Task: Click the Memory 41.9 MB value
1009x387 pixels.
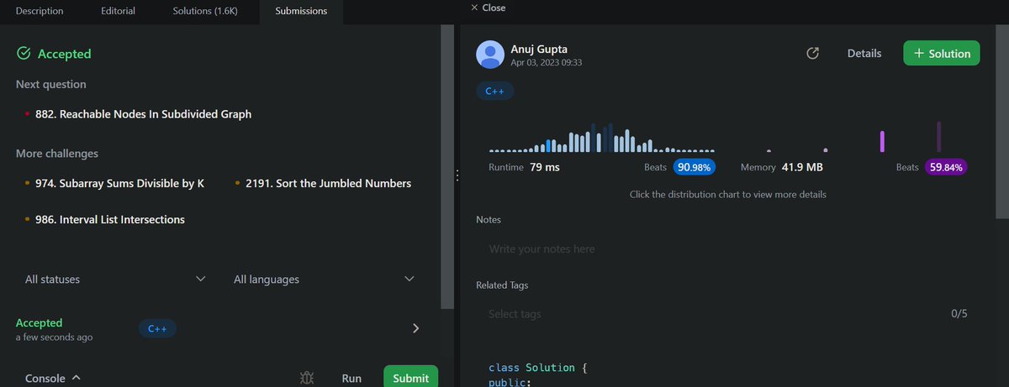Action: [x=802, y=167]
